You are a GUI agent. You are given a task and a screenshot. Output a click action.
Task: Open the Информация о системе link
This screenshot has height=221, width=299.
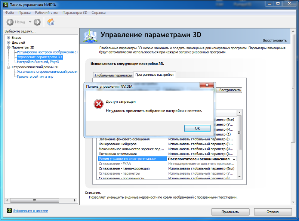pyautogui.click(x=30, y=211)
